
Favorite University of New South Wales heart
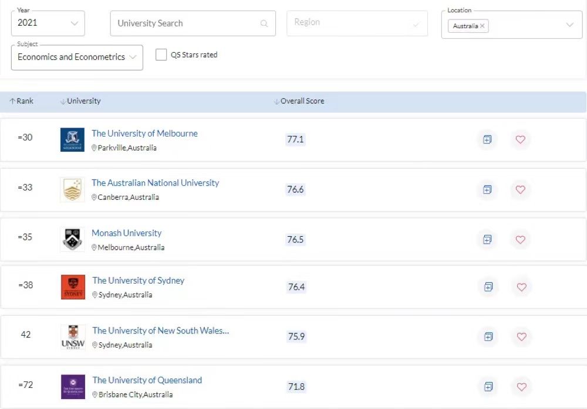tap(521, 336)
